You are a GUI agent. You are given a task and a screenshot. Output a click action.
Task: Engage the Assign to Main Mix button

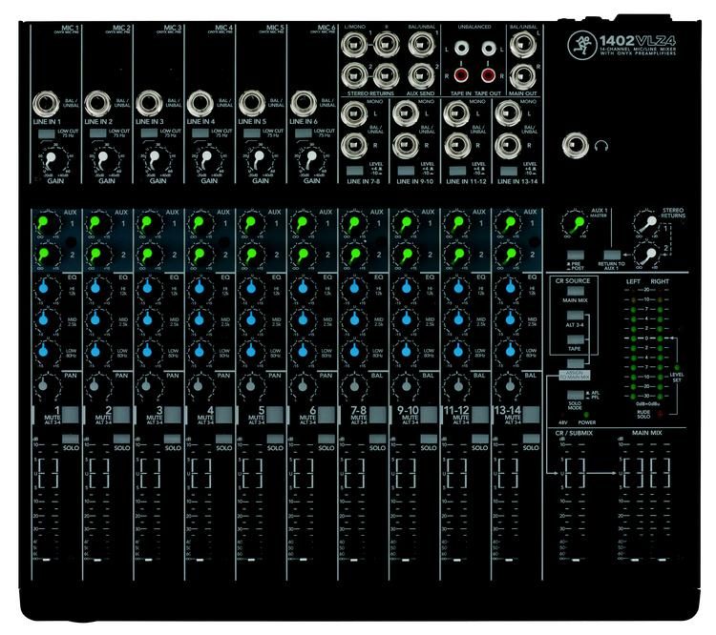[x=576, y=363]
